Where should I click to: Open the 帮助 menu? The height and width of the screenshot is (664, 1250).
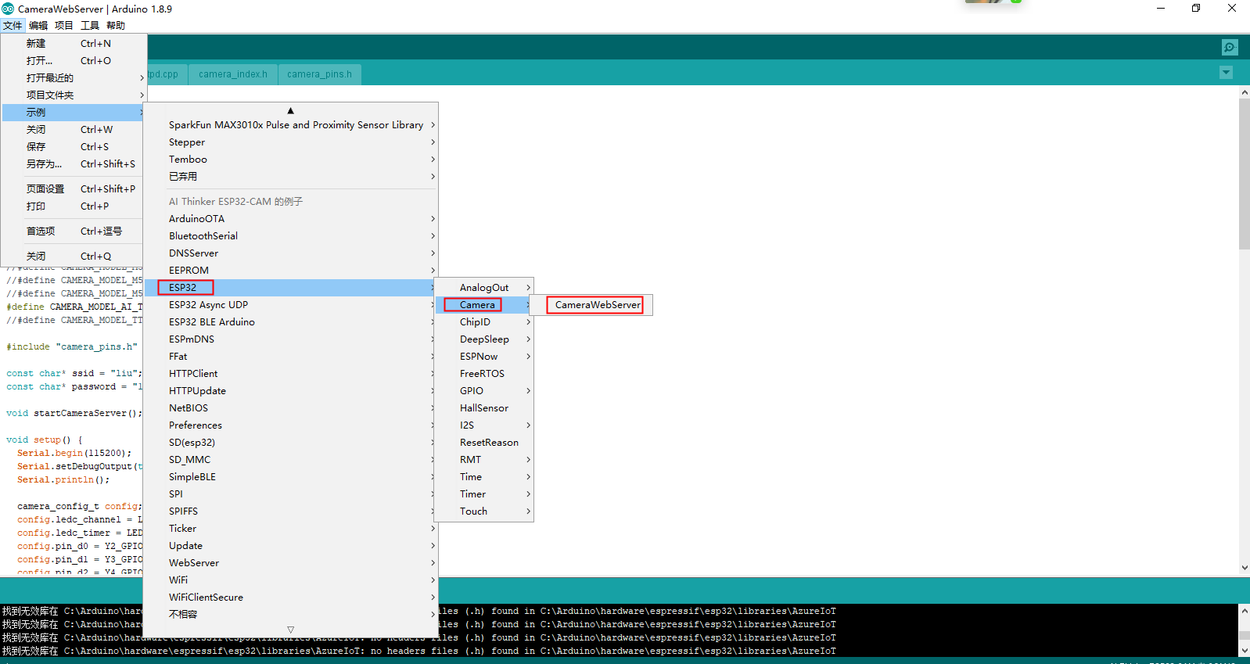116,25
